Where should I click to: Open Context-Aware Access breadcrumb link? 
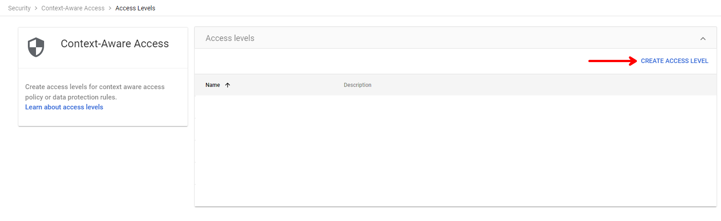pyautogui.click(x=73, y=8)
